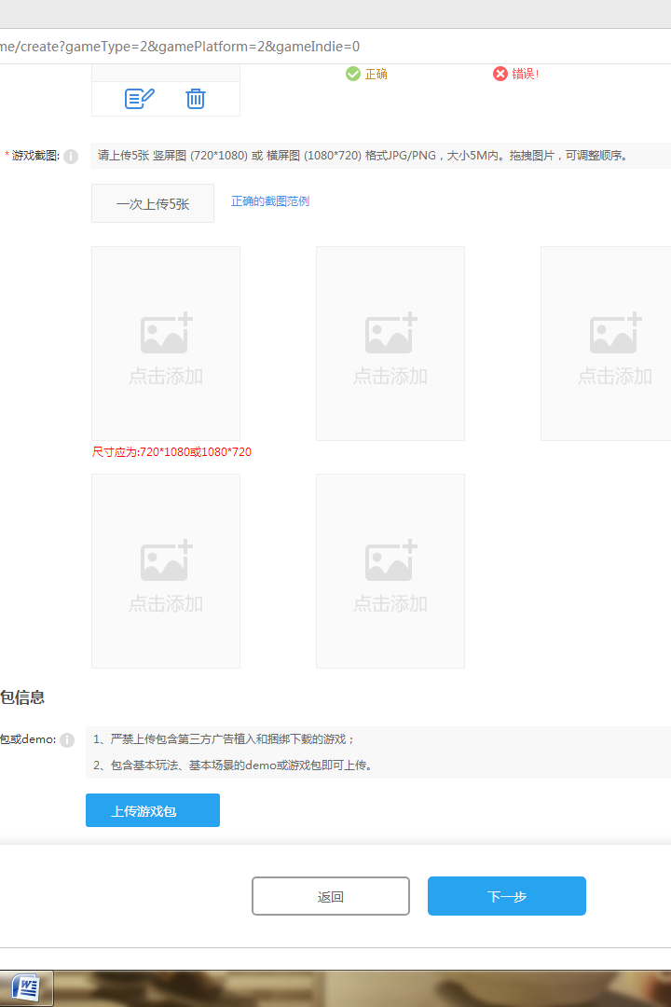Click the 点击添加 text in the first slot
The image size is (671, 1007).
click(x=166, y=377)
